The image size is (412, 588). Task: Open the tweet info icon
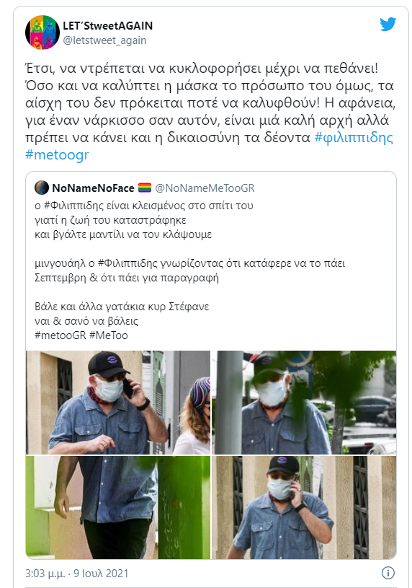point(388,573)
